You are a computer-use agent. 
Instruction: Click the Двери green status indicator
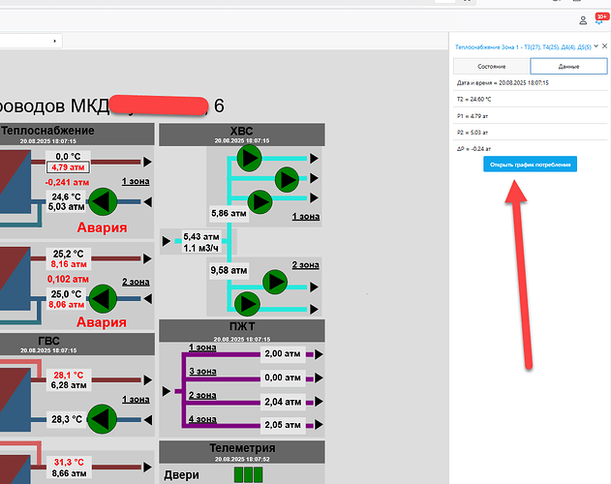(248, 474)
